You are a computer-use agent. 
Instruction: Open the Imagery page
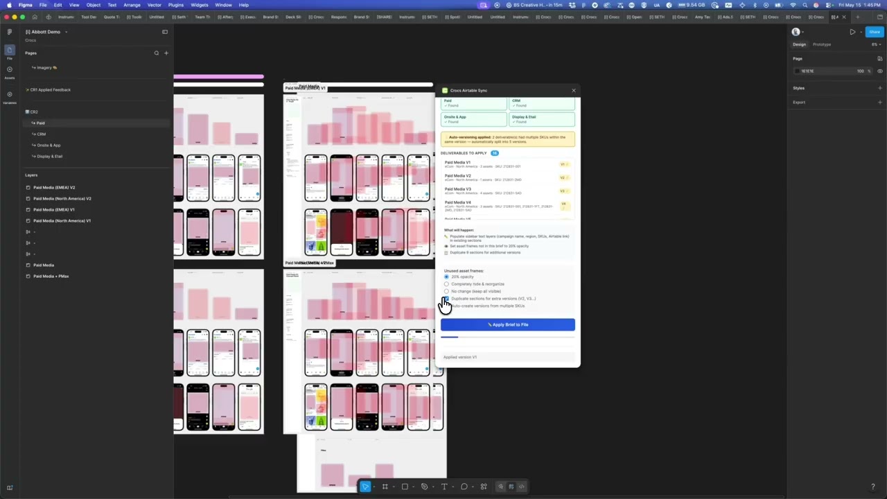(x=46, y=68)
